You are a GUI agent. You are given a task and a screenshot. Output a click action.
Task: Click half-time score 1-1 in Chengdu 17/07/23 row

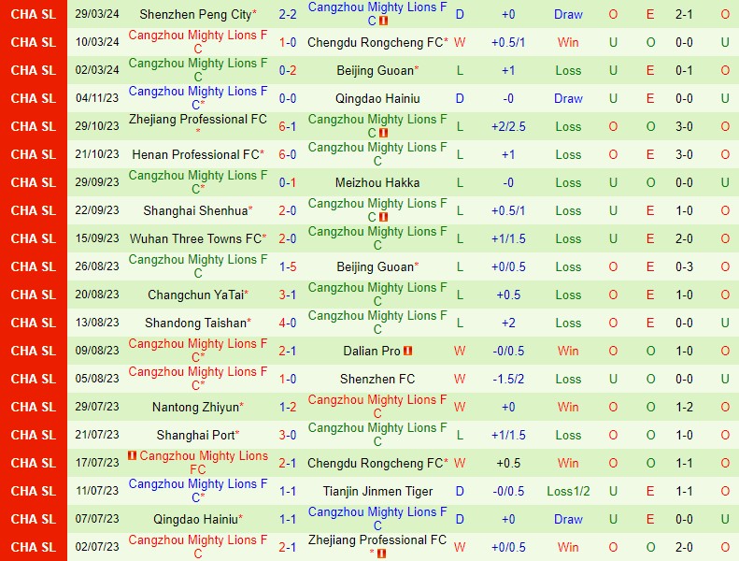click(x=684, y=463)
